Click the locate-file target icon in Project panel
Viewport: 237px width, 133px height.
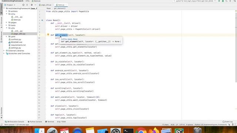[23, 5]
